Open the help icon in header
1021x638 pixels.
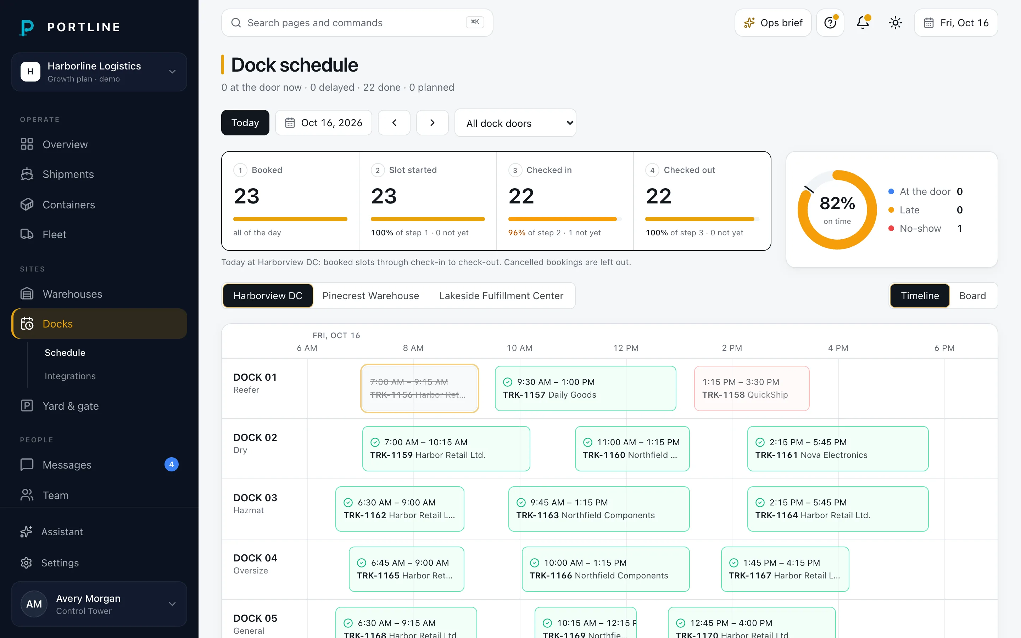[830, 23]
